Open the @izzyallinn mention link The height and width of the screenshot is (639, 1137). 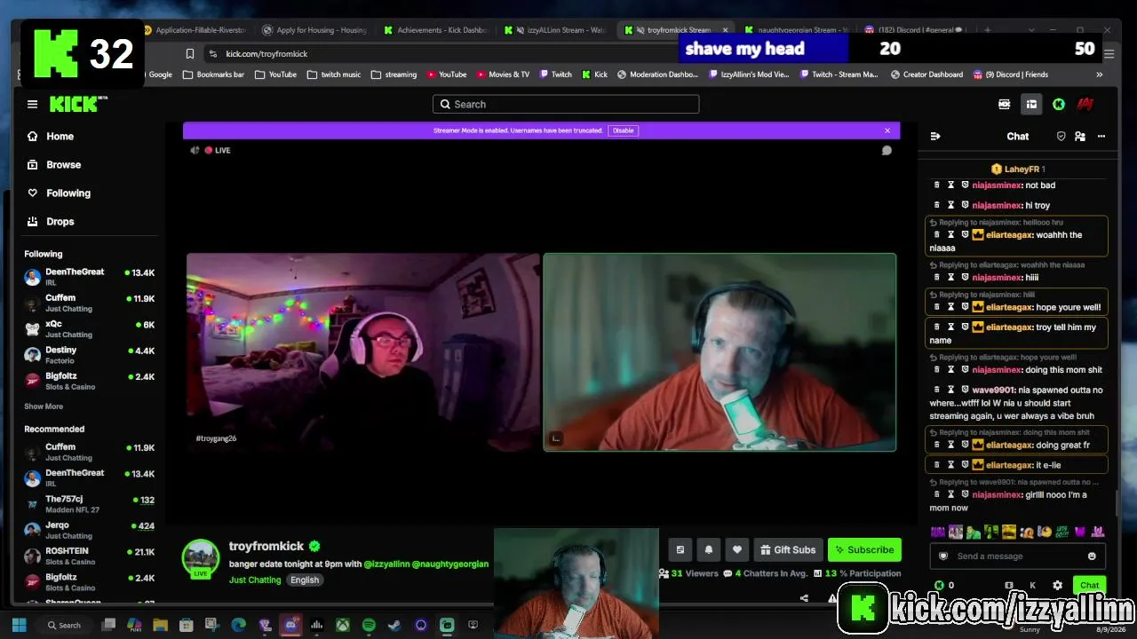[x=386, y=564]
